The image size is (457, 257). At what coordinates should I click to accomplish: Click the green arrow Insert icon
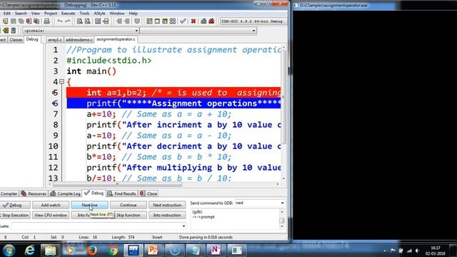click(6, 30)
